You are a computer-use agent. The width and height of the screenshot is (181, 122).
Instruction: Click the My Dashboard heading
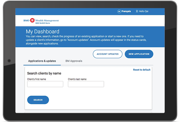pos(43,31)
